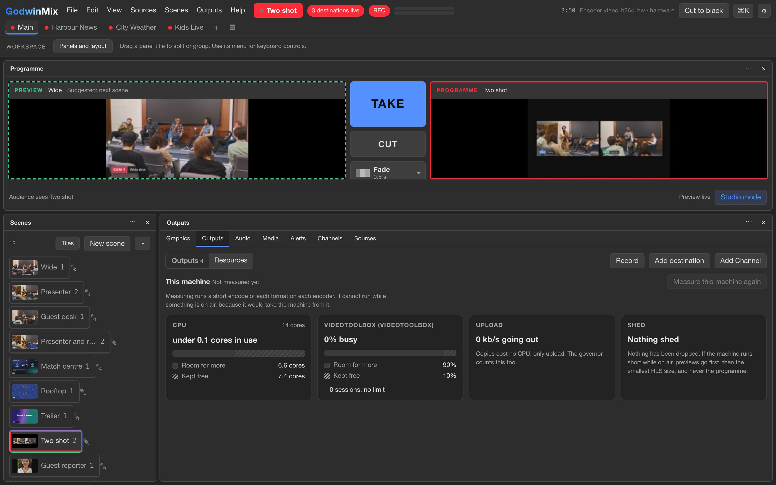The height and width of the screenshot is (485, 776).
Task: Open the Programme panel three-dot menu
Action: (x=749, y=68)
